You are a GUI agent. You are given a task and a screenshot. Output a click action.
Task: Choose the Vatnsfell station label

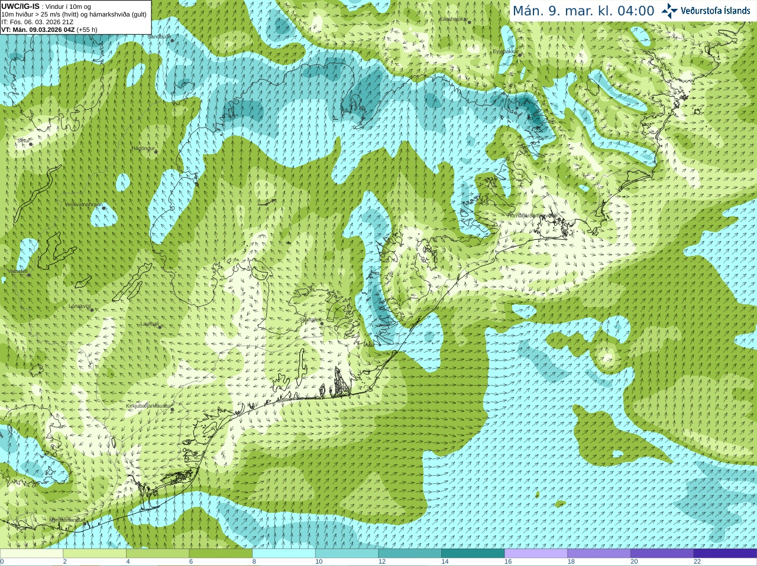[18, 271]
